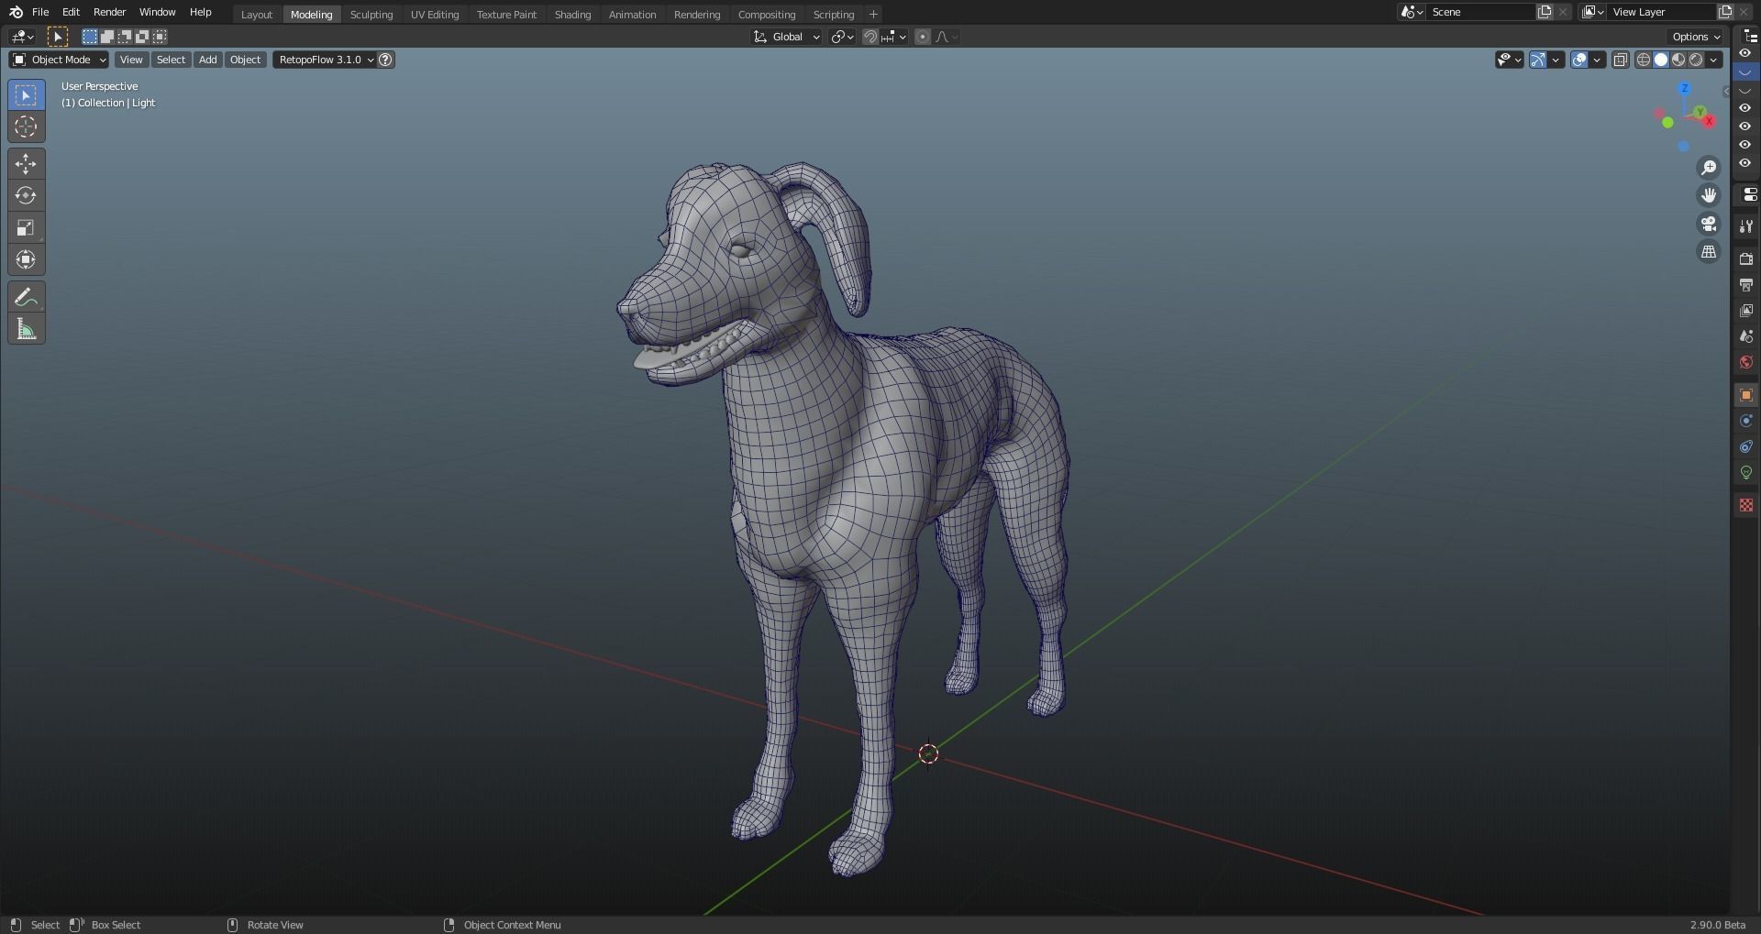Toggle viewport overlays display
1761x934 pixels.
1579,60
